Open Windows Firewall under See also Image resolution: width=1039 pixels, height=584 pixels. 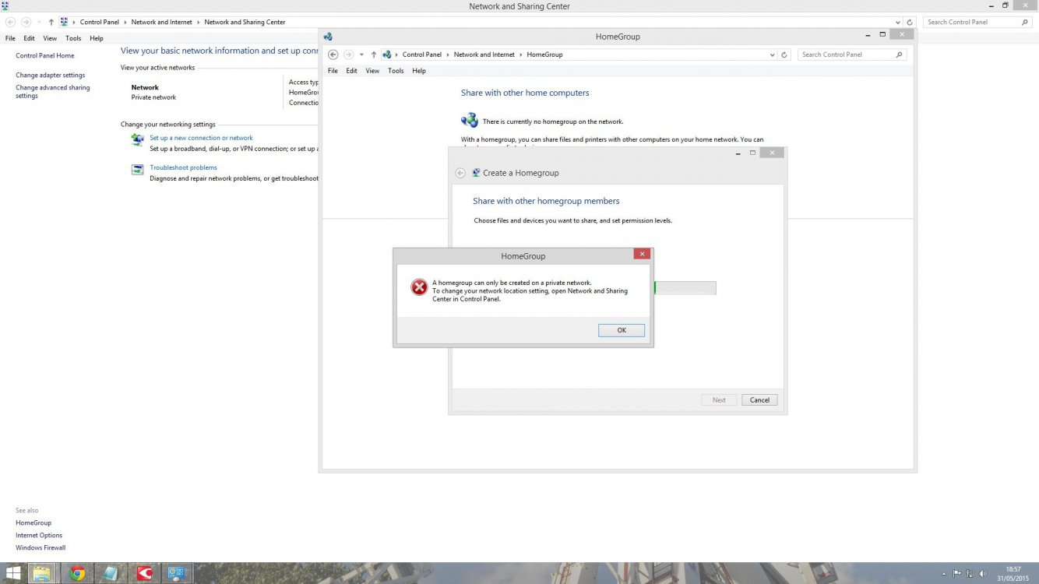click(41, 548)
